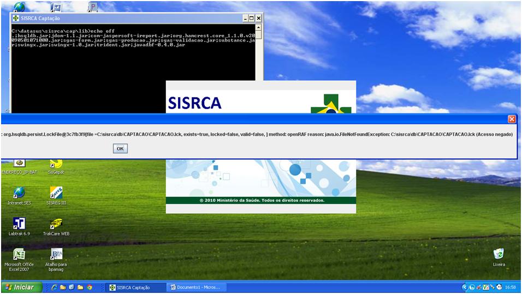
Task: Click the red splash tray icon
Action: point(479,287)
